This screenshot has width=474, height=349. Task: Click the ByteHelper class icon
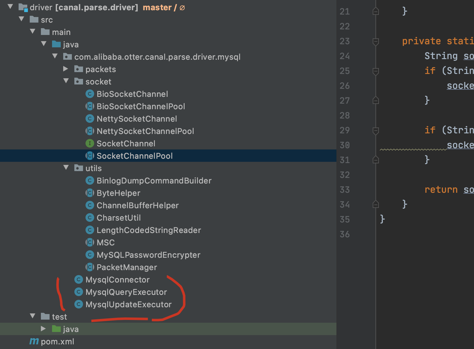point(90,193)
